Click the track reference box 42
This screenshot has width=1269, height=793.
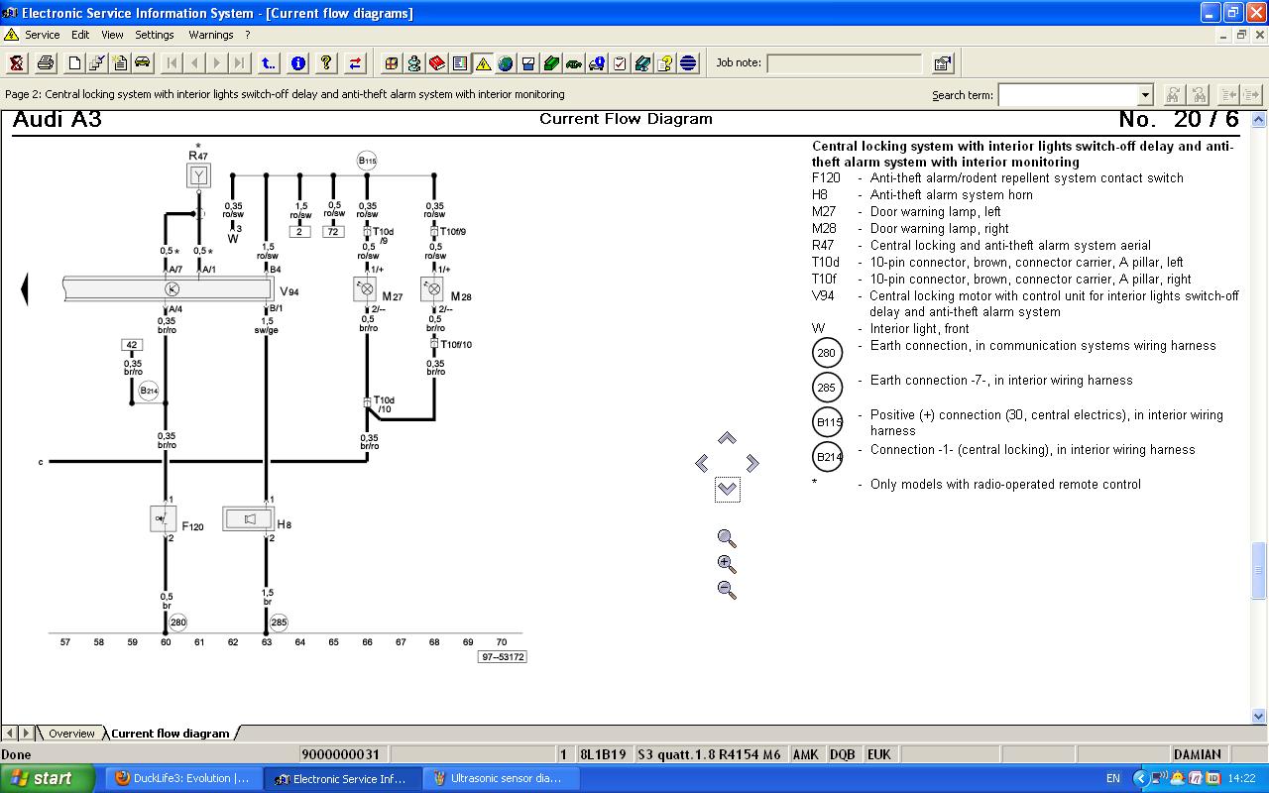coord(132,345)
